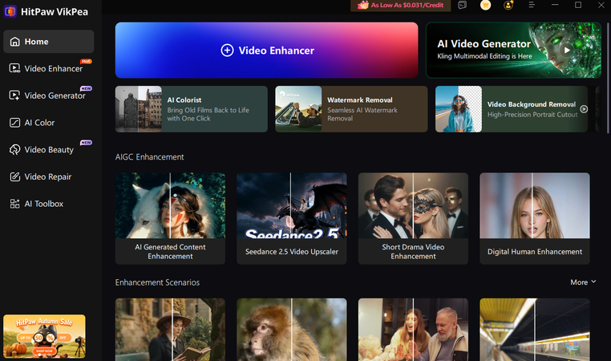
Task: Click the Video Beauty sidebar icon
Action: (14, 150)
